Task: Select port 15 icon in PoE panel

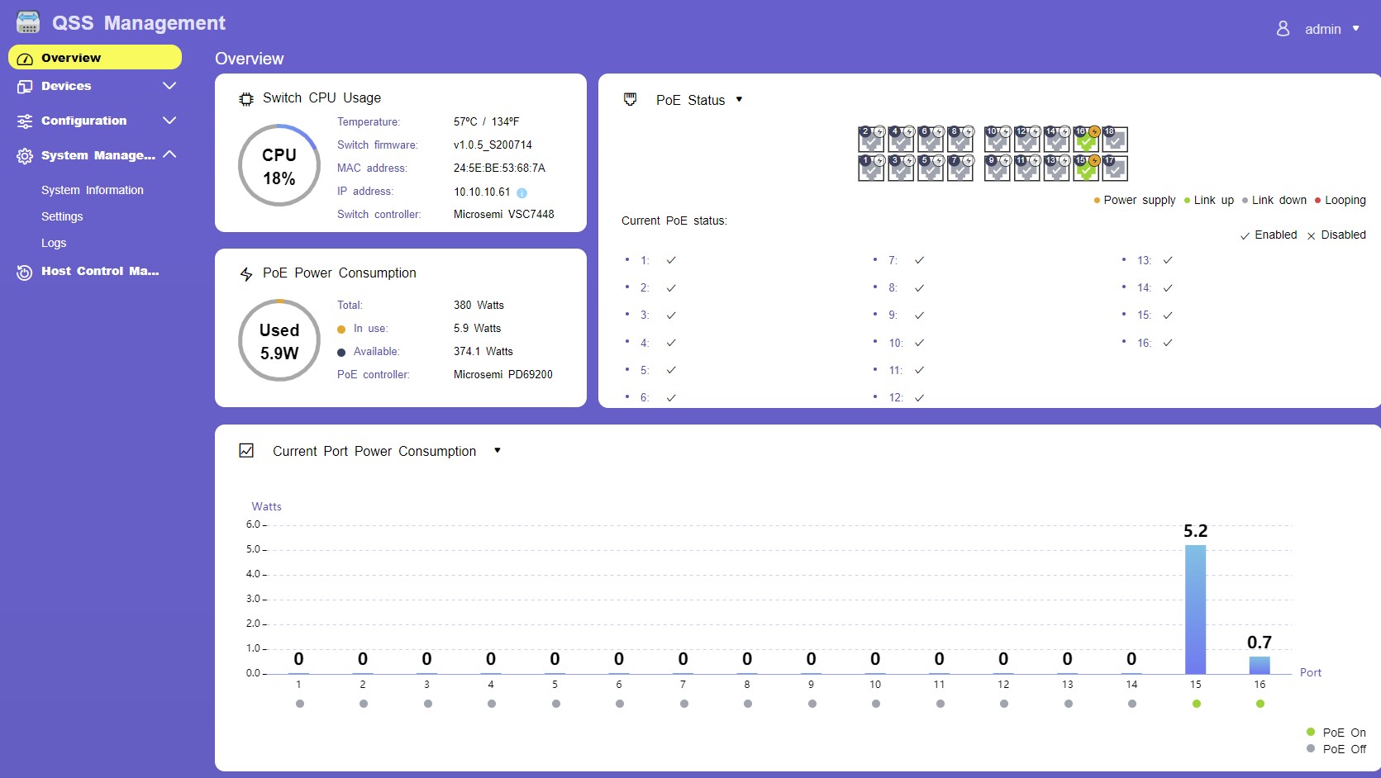Action: (1086, 168)
